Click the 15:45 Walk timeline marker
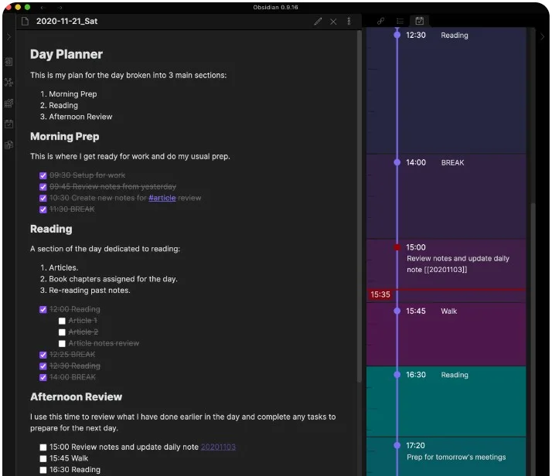The width and height of the screenshot is (552, 476). click(397, 311)
